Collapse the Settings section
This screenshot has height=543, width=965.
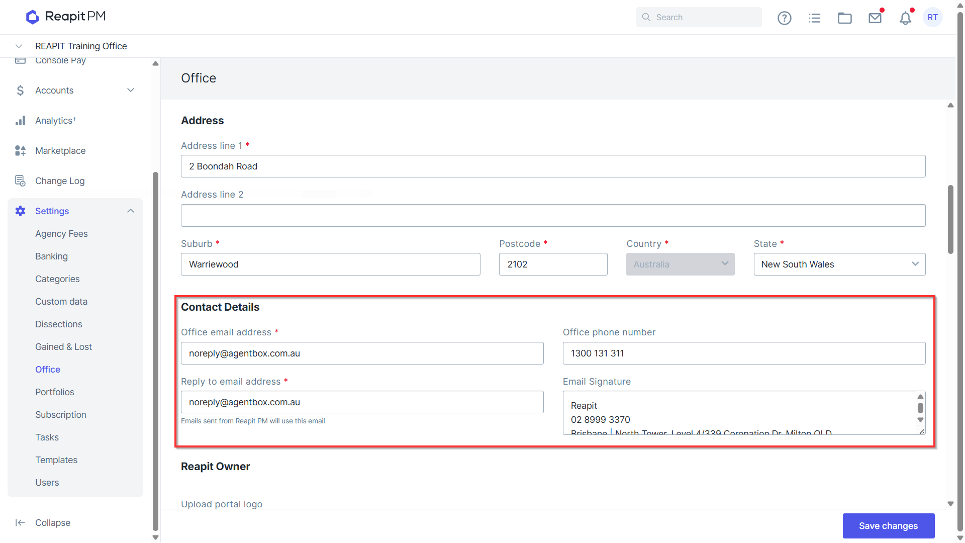(x=131, y=211)
